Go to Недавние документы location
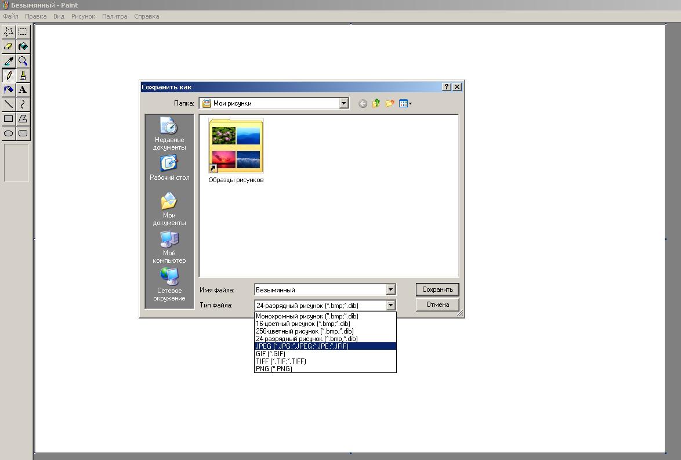The image size is (681, 460). [169, 133]
